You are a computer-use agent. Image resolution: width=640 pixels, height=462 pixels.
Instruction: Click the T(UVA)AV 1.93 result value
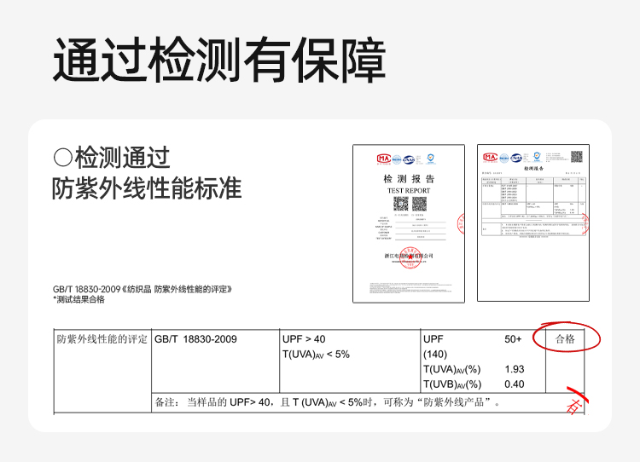point(514,369)
